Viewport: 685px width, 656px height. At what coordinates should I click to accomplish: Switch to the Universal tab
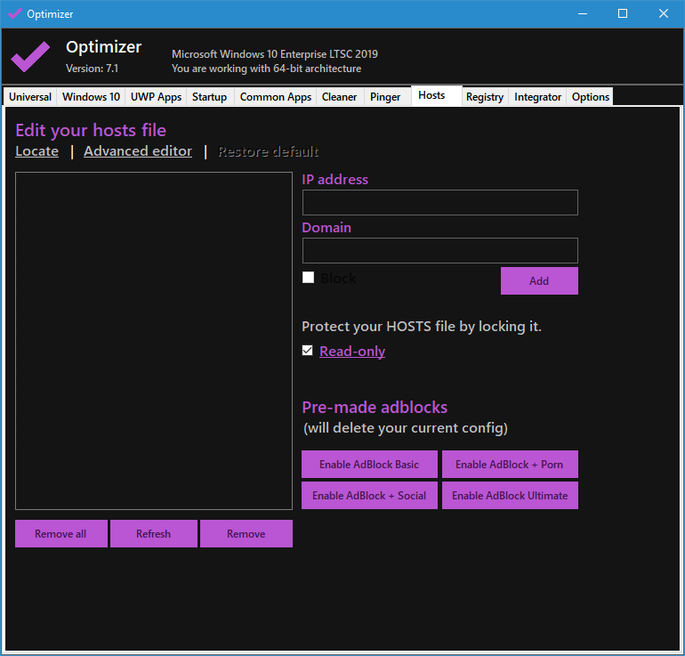coord(30,97)
